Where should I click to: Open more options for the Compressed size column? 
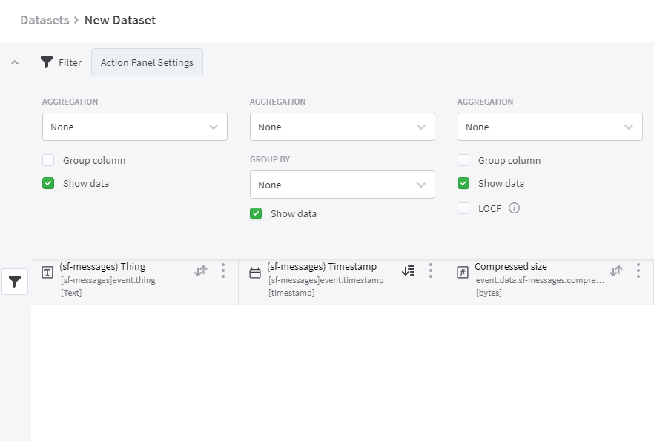[638, 271]
